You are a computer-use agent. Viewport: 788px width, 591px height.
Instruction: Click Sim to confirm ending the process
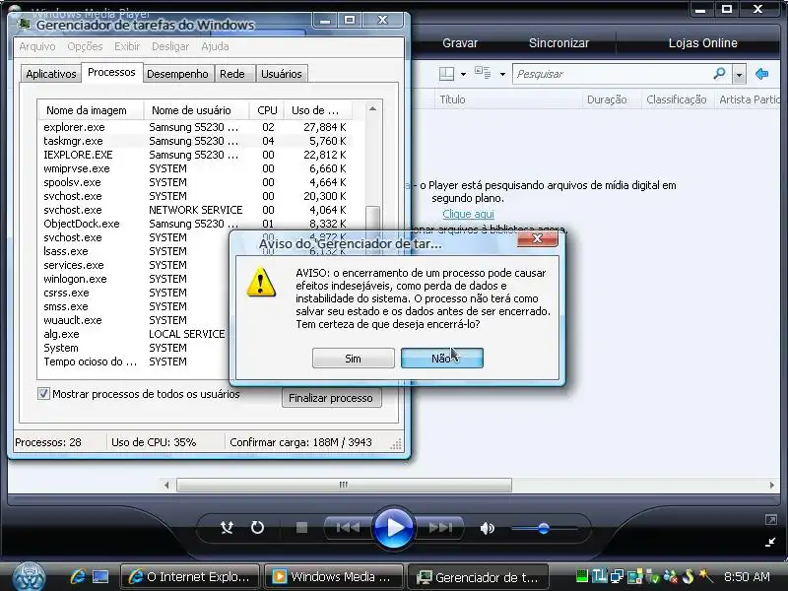click(x=353, y=359)
